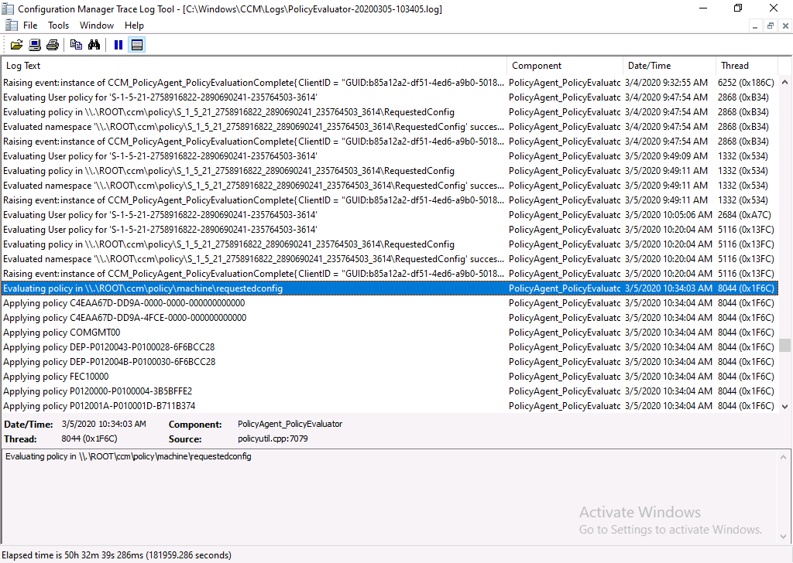Select Raising event row at 10:20:04 AM
This screenshot has width=793, height=563.
390,274
